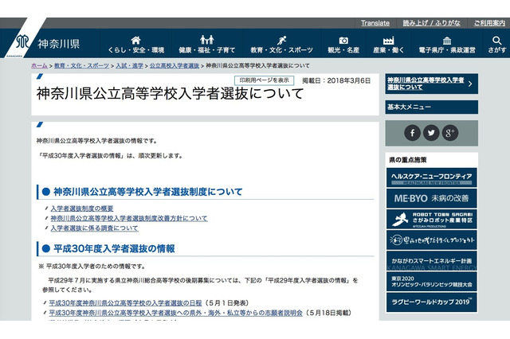Share the page via Facebook icon
510x339 pixels.
pos(412,133)
